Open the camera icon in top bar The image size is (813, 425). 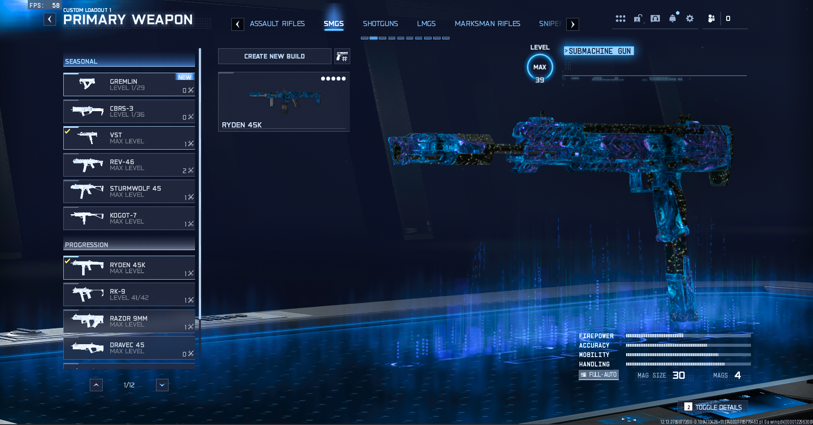coord(655,18)
